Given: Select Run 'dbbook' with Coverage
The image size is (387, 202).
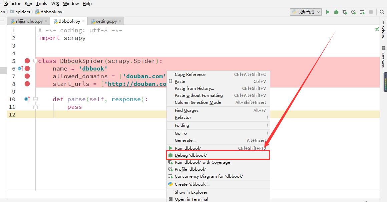Looking at the screenshot, I should (218, 162).
